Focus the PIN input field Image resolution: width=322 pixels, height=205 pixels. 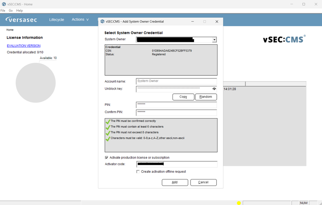(x=176, y=105)
